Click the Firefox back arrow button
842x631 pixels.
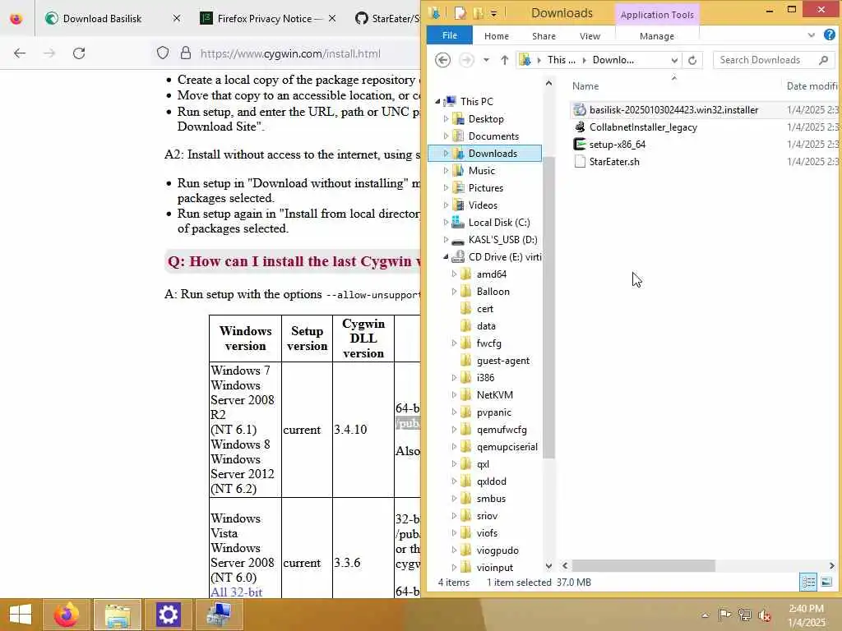pyautogui.click(x=20, y=53)
